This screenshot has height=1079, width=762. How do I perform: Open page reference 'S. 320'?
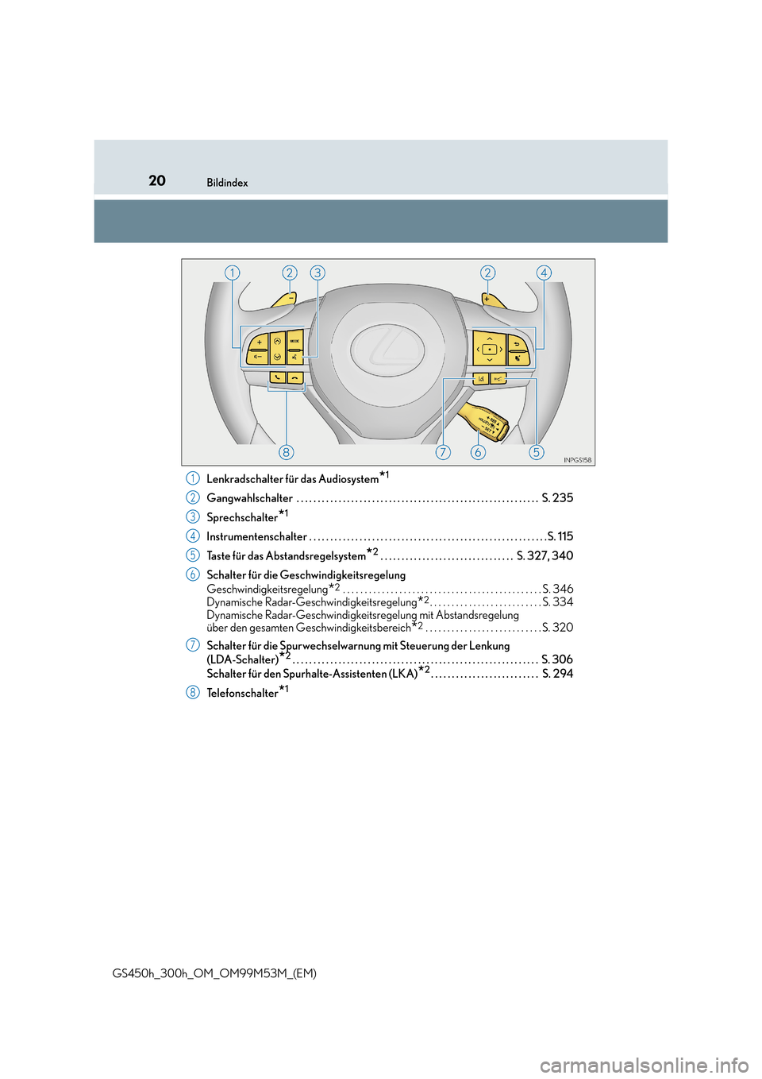click(558, 627)
